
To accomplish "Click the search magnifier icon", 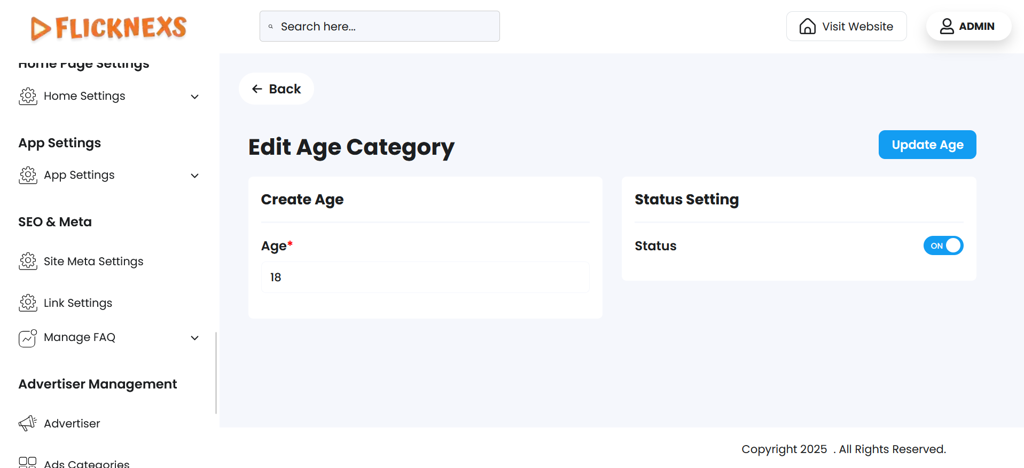I will pyautogui.click(x=271, y=27).
